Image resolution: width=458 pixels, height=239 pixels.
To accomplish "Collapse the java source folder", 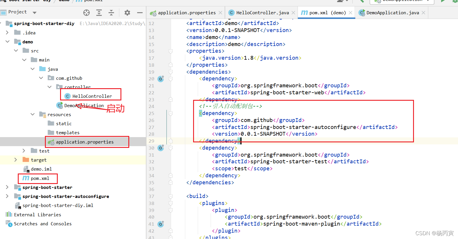I will pos(33,69).
